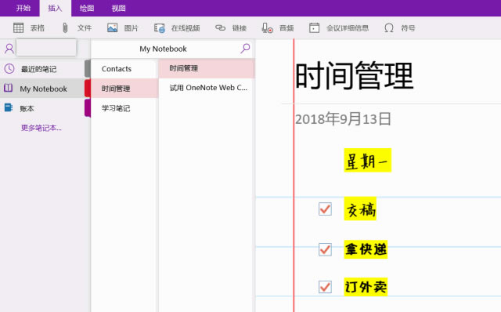The height and width of the screenshot is (312, 501).
Task: Uncheck the 拿快递 to-do checkbox
Action: pyautogui.click(x=325, y=249)
